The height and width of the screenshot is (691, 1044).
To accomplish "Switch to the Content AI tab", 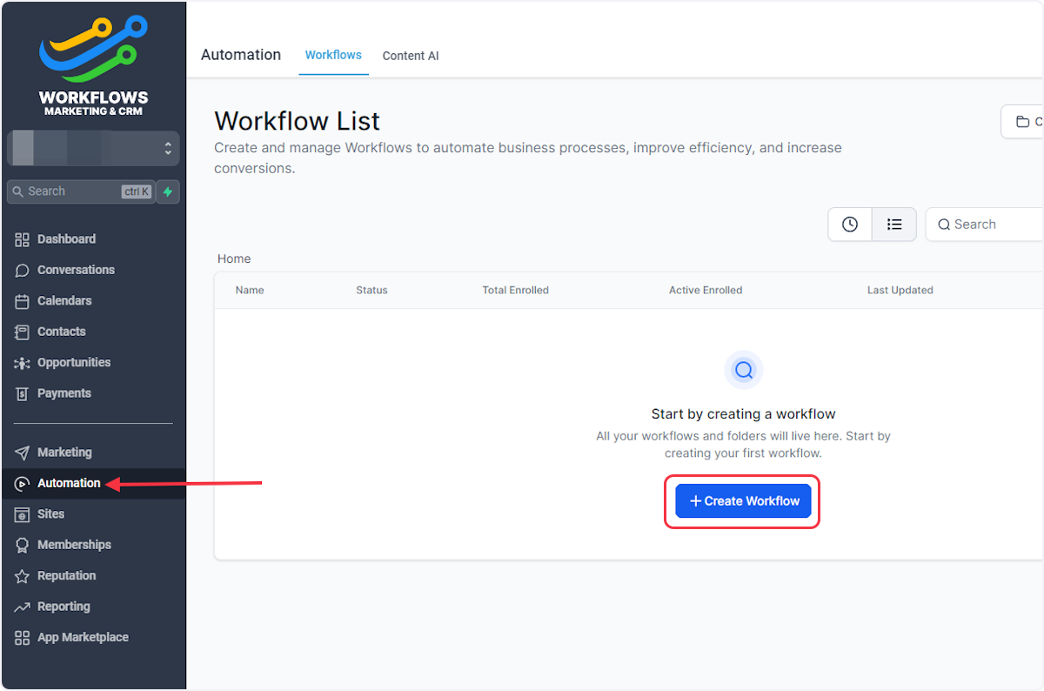I will [x=410, y=55].
